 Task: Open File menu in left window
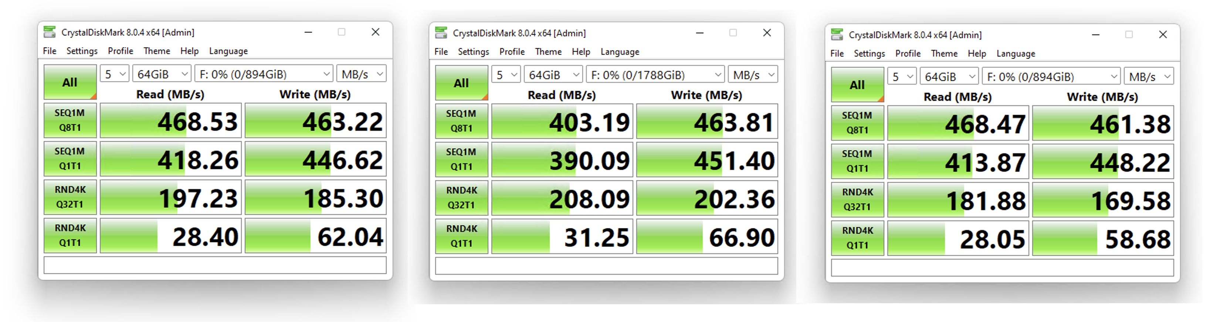[50, 51]
